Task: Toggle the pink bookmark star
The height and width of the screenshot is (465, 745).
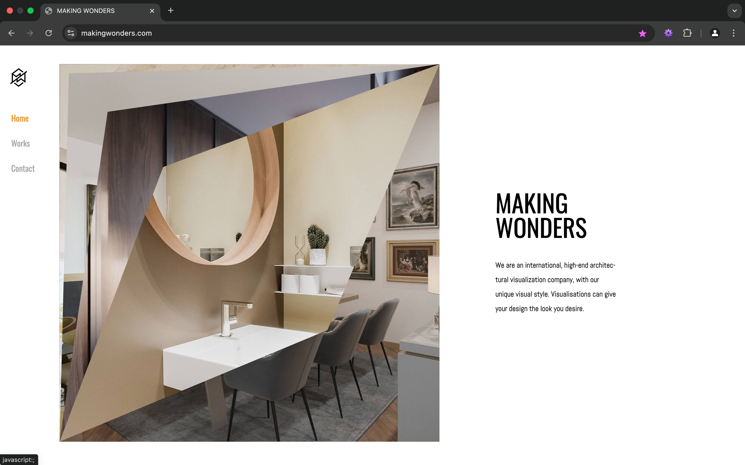Action: [x=642, y=33]
